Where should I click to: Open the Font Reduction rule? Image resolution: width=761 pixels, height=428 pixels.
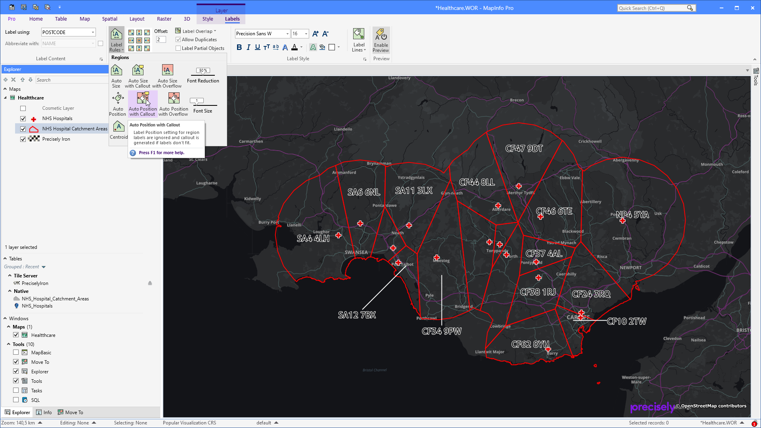pos(203,75)
